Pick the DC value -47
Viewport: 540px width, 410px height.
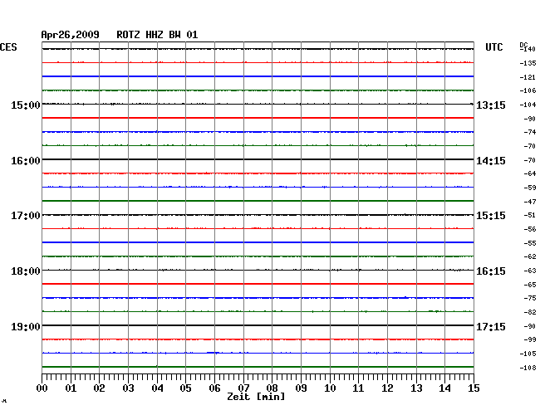pyautogui.click(x=530, y=202)
